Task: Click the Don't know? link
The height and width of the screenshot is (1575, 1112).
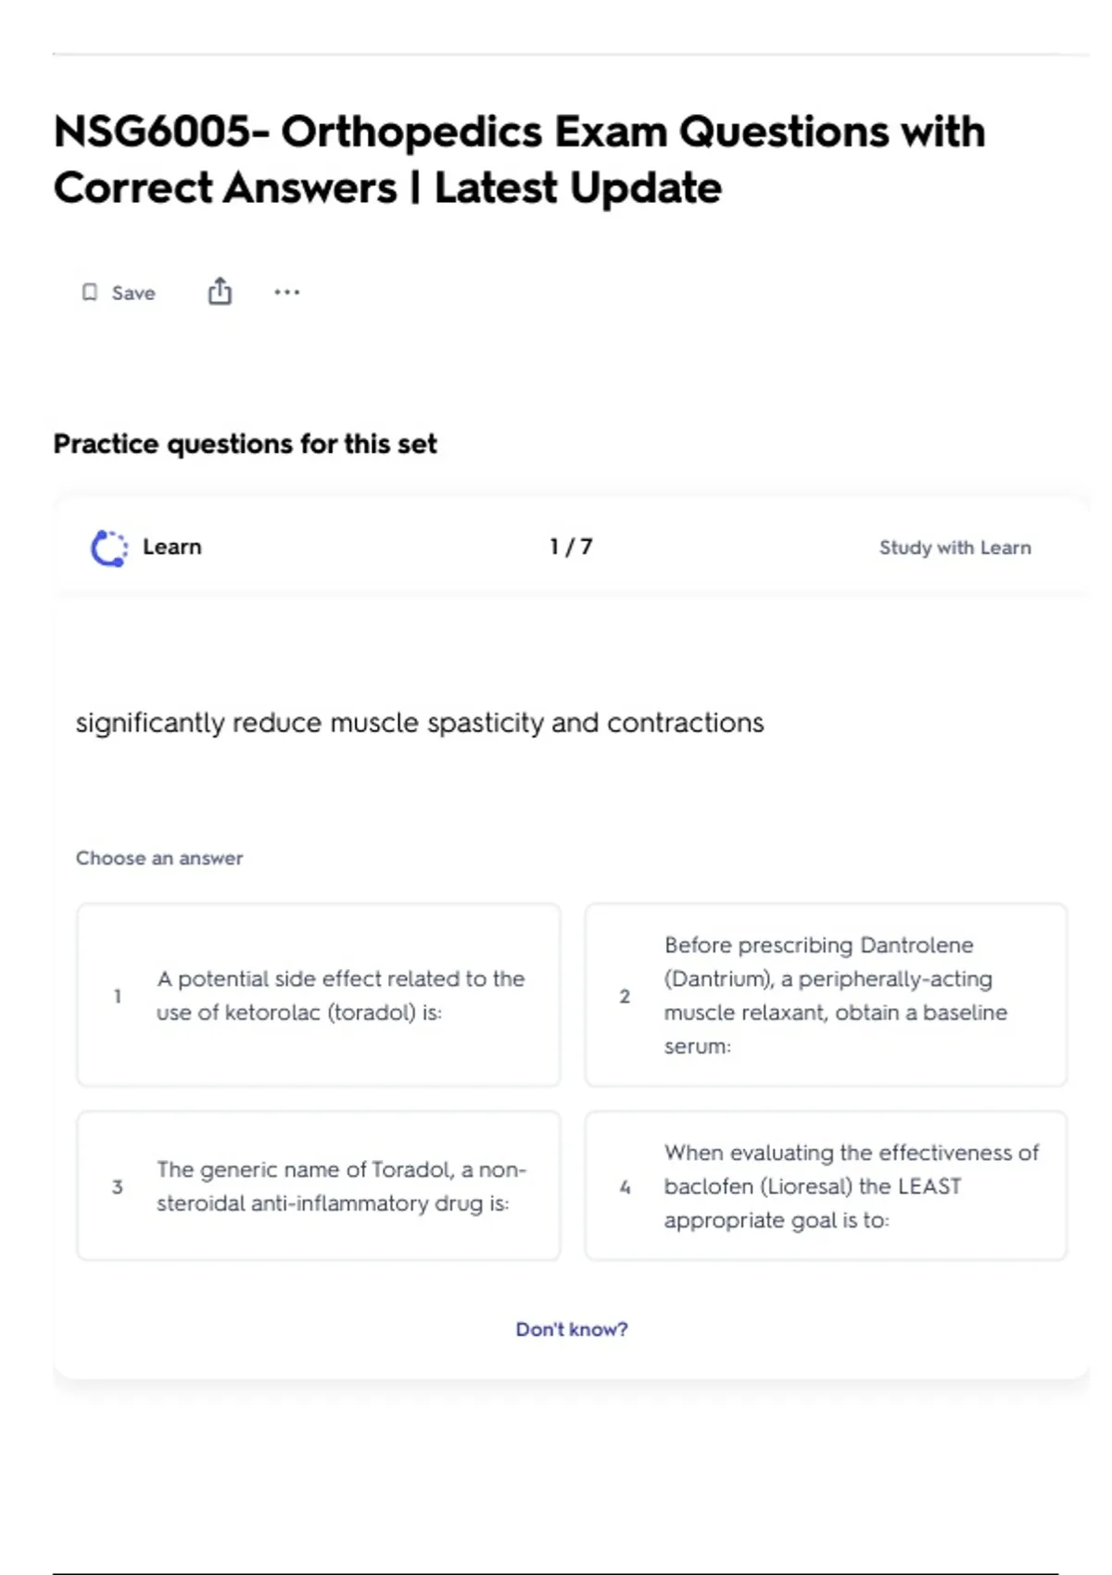Action: pyautogui.click(x=571, y=1329)
